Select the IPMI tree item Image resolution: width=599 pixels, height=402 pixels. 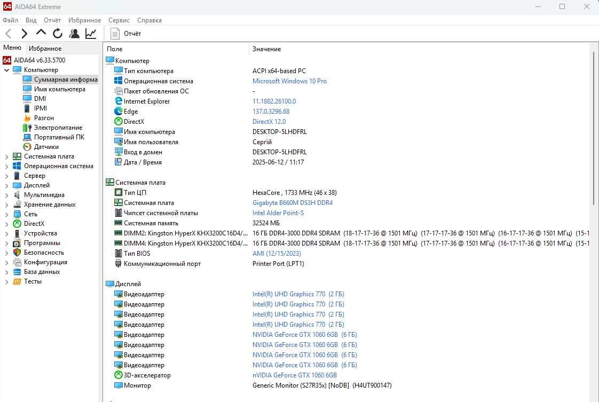[x=41, y=108]
